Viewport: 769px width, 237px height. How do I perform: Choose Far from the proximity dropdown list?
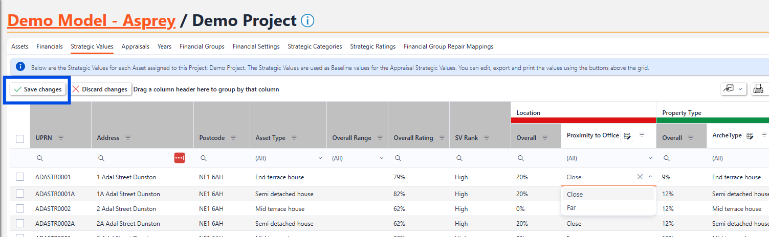pos(572,208)
